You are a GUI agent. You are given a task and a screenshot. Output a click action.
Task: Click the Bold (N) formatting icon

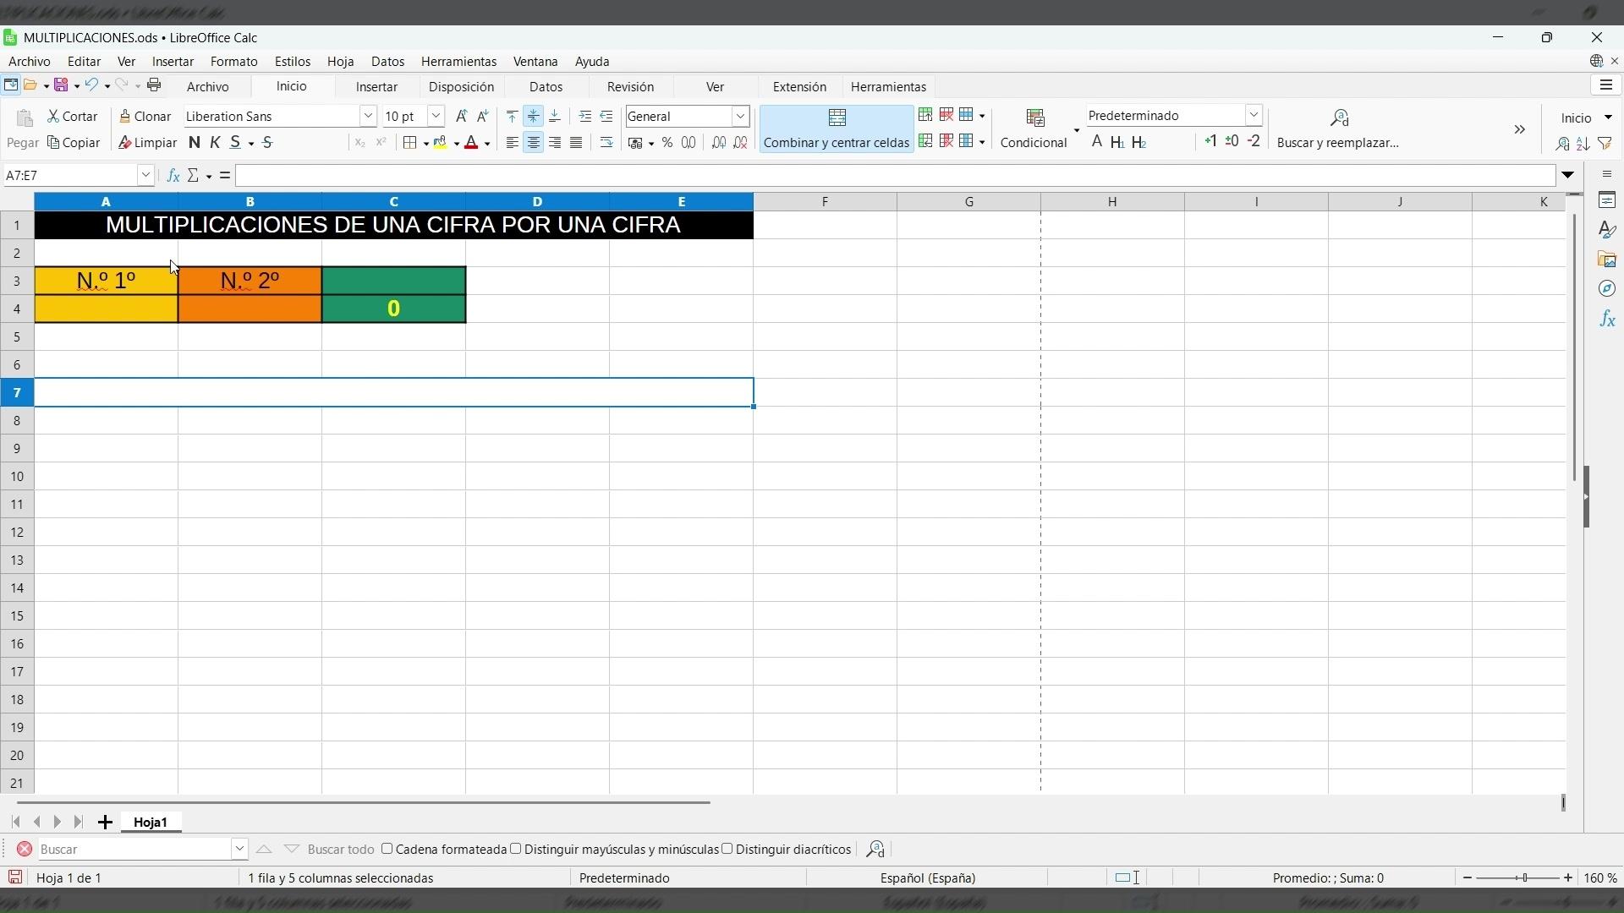click(195, 143)
